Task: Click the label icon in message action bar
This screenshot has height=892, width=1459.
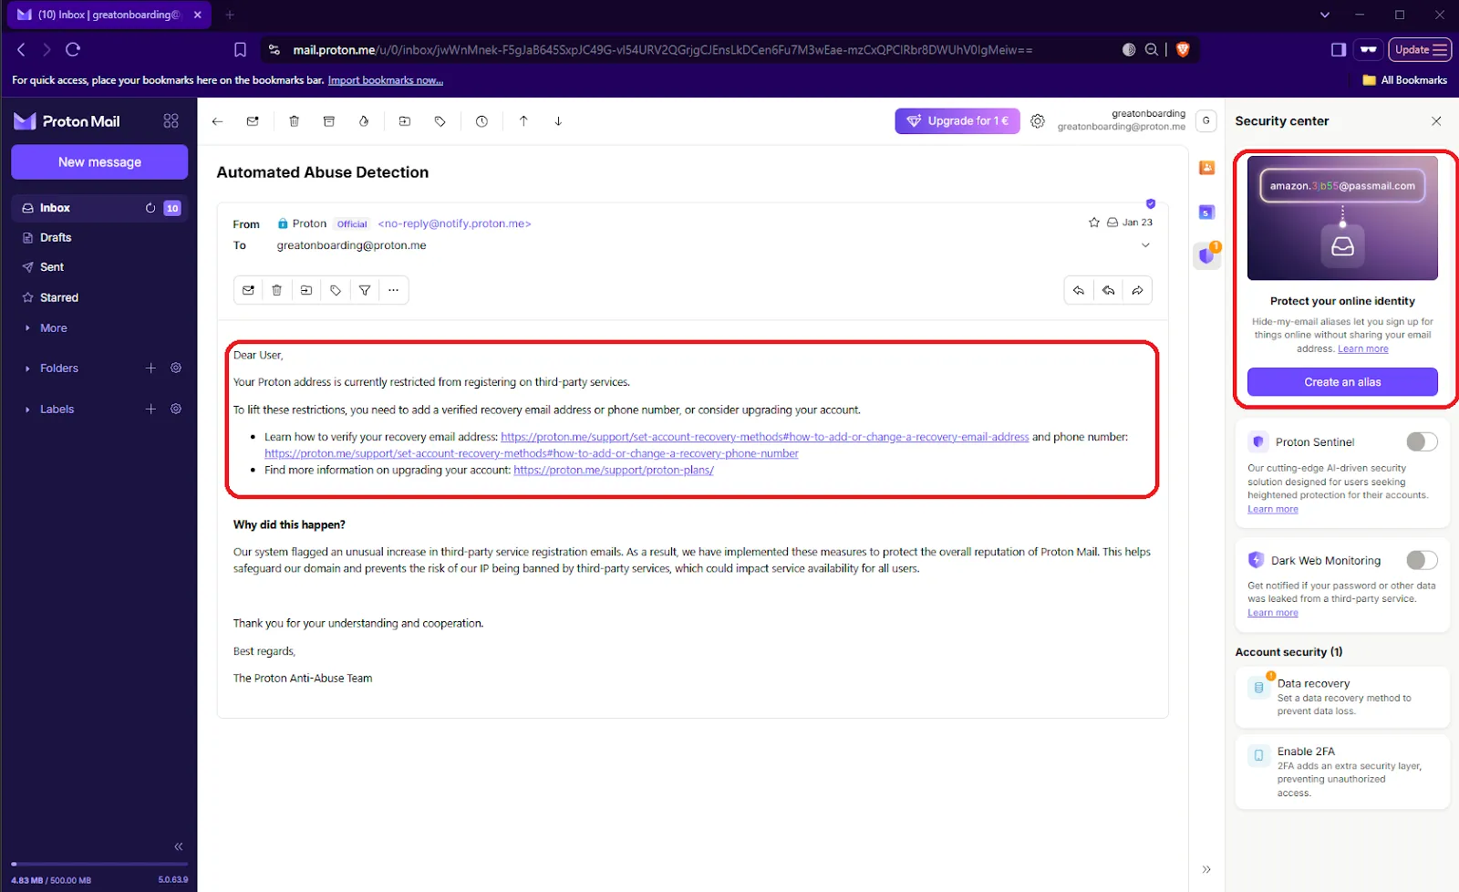Action: click(336, 290)
